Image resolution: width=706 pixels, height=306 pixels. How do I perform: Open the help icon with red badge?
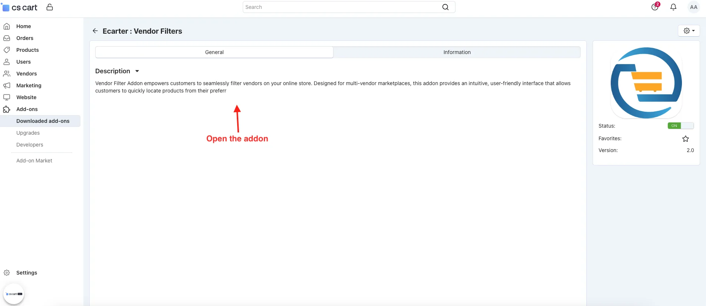(x=655, y=7)
